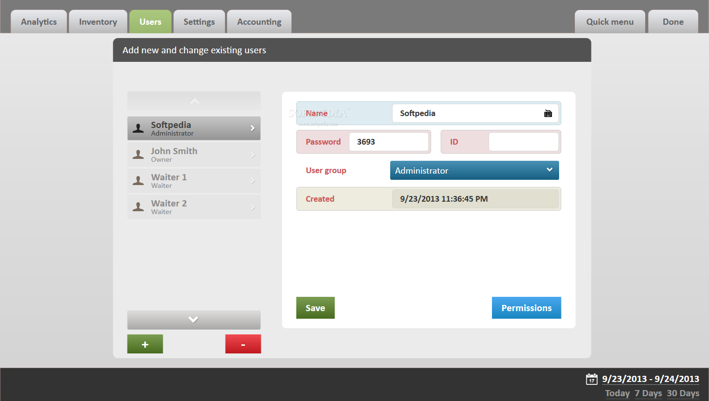Viewport: 709px width, 401px height.
Task: Click the User group dropdown arrow
Action: pos(550,170)
